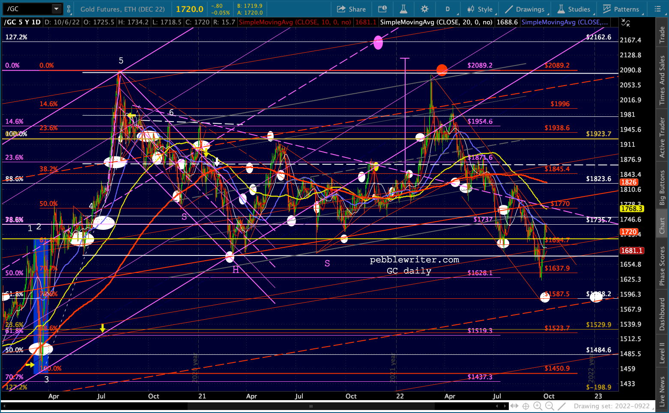Click the $1923.7 yellow level label
This screenshot has height=413, width=669.
(x=598, y=134)
